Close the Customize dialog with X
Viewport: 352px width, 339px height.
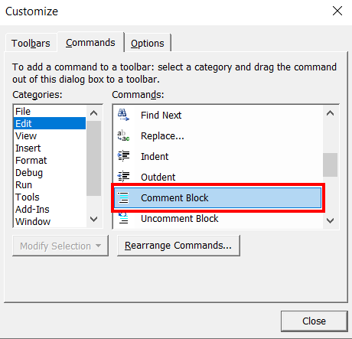(x=337, y=11)
